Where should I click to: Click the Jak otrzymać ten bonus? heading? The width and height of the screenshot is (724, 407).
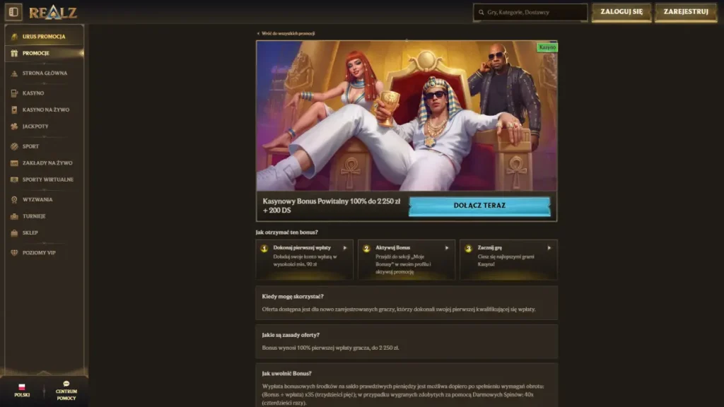(x=287, y=232)
